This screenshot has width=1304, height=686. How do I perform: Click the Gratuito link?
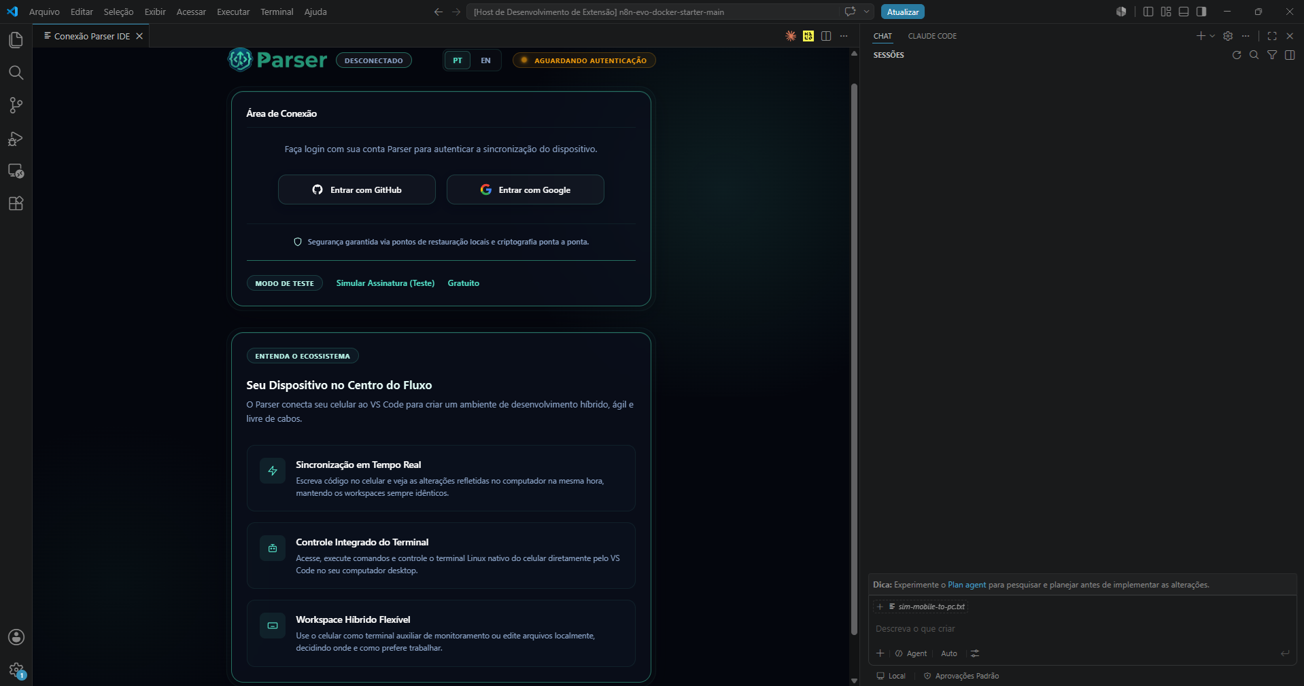[464, 283]
